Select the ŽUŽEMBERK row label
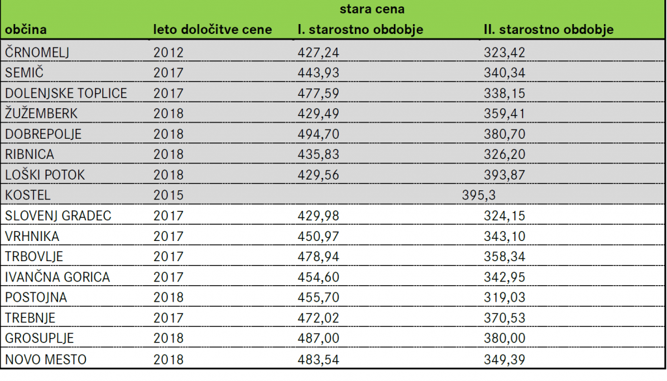 [x=41, y=113]
